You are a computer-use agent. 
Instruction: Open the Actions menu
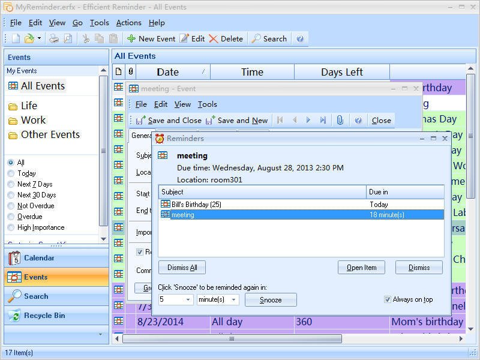point(129,23)
